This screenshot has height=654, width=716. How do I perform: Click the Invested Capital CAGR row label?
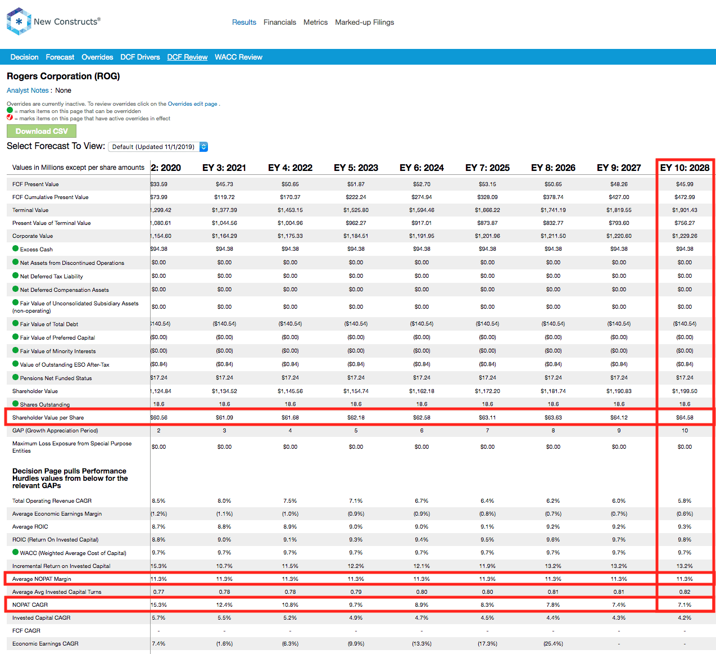pyautogui.click(x=42, y=618)
